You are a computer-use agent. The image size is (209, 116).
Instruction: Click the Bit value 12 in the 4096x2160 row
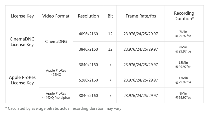[x=110, y=34]
